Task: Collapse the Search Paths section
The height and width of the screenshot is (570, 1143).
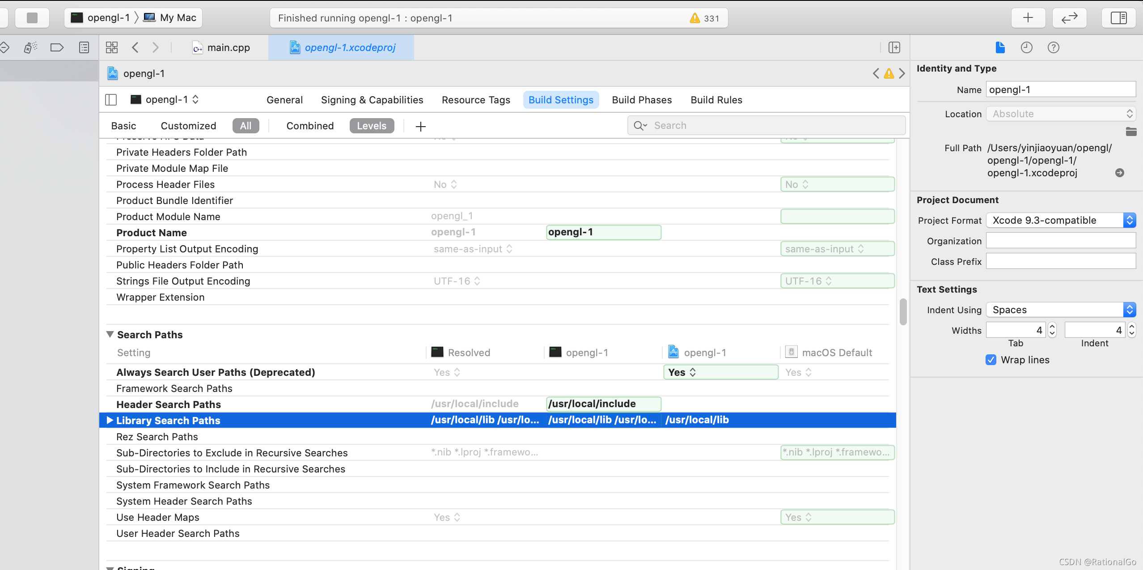Action: pos(110,334)
